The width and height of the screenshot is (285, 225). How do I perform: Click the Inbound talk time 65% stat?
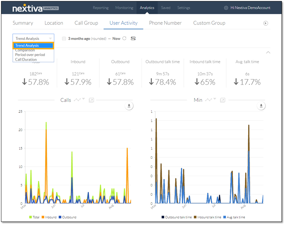click(205, 73)
